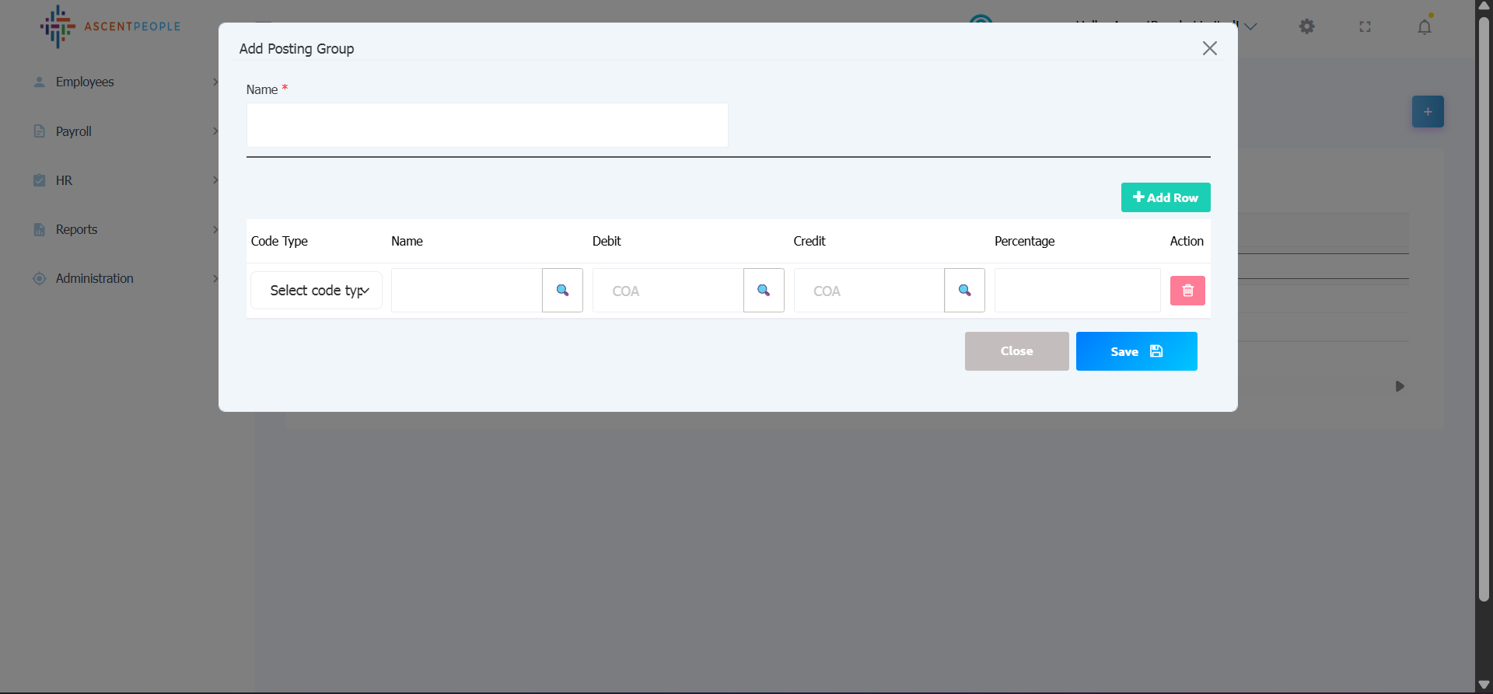Expand the Employees sidebar menu
Viewport: 1493px width, 694px height.
(85, 82)
